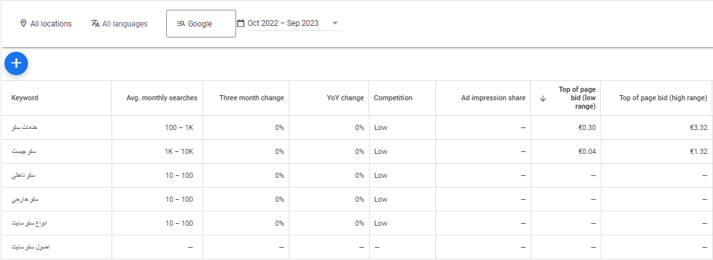Viewport: 713px width, 260px height.
Task: Sort by Keyword column header
Action: click(25, 98)
